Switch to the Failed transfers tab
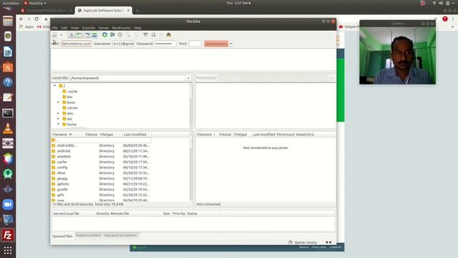This screenshot has width=458, height=258. click(88, 236)
